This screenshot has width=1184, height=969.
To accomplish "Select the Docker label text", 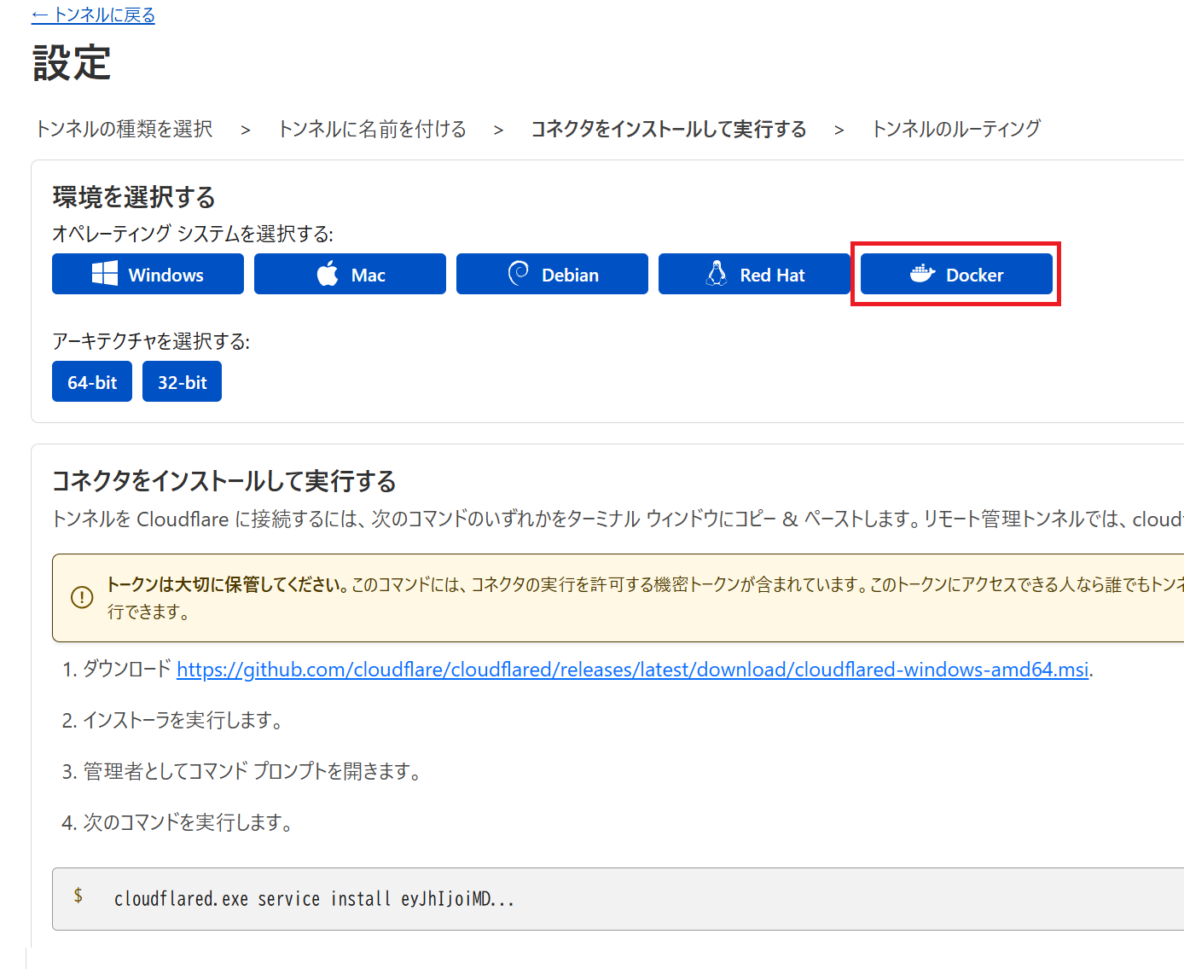I will (x=975, y=275).
